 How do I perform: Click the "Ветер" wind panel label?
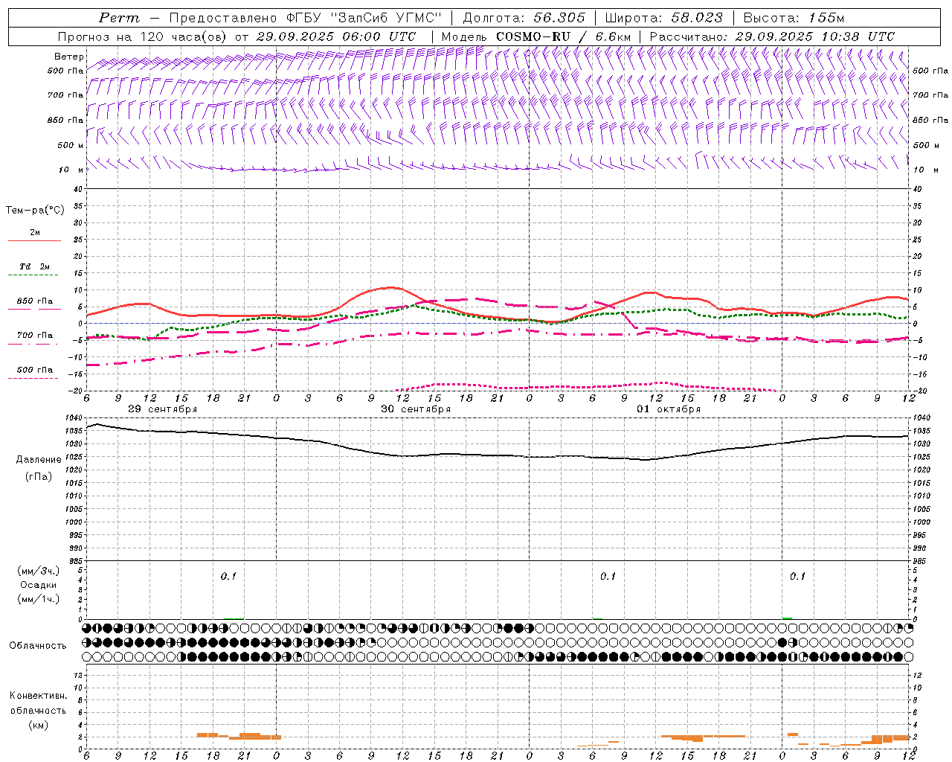(x=68, y=57)
